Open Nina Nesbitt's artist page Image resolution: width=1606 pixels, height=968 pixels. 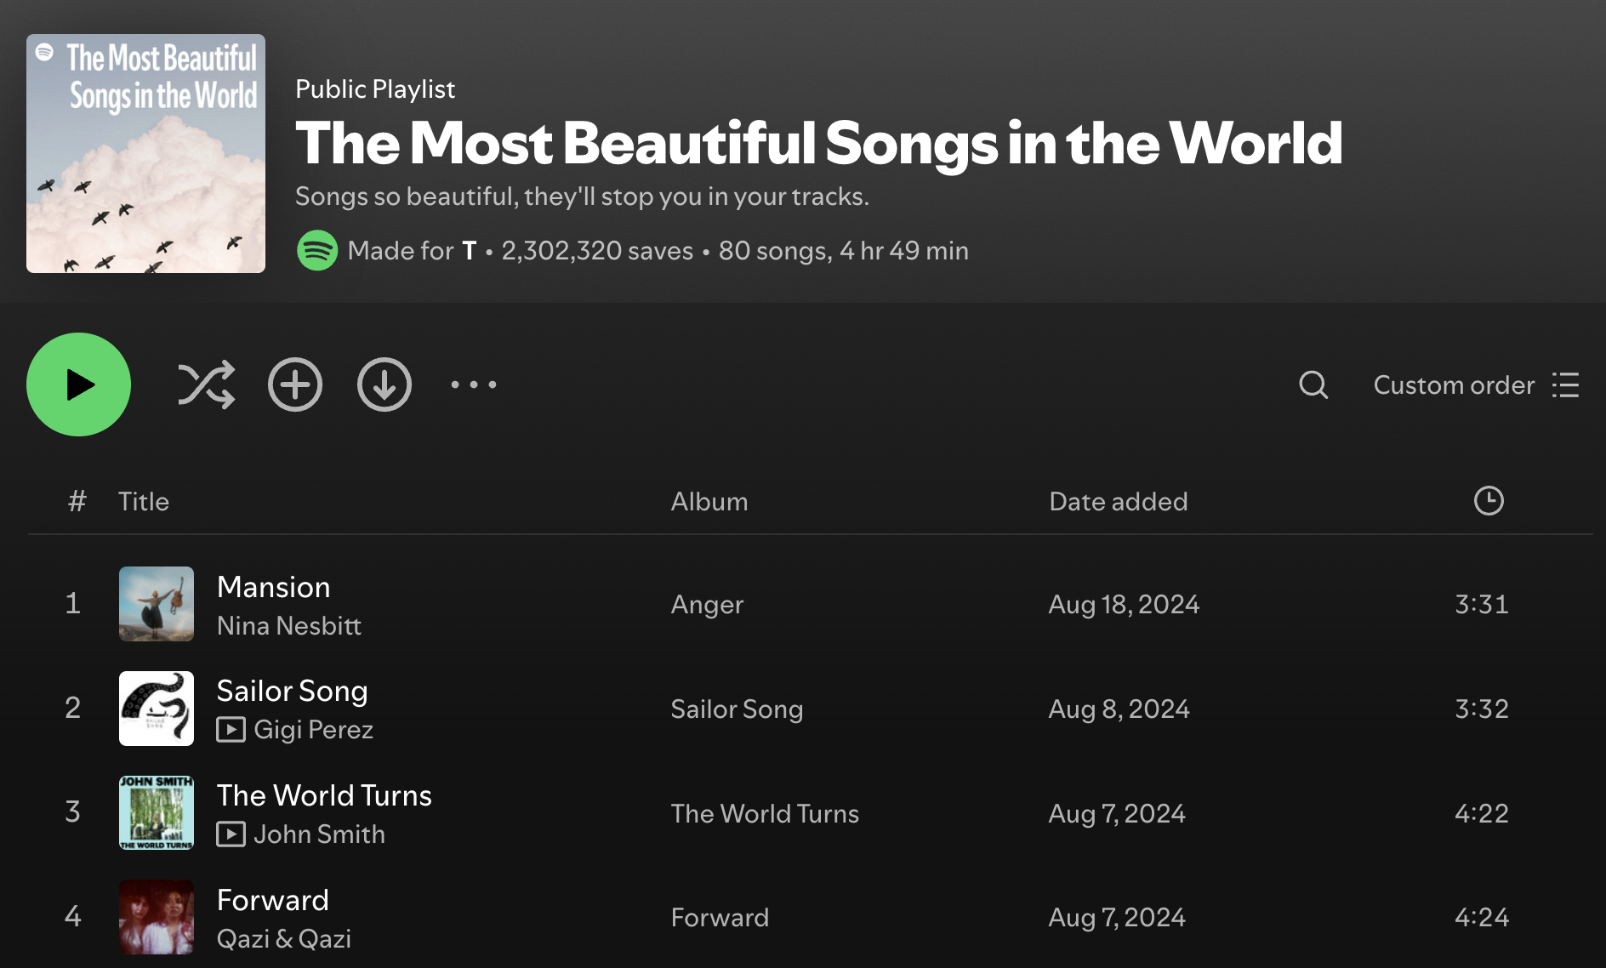click(x=290, y=626)
